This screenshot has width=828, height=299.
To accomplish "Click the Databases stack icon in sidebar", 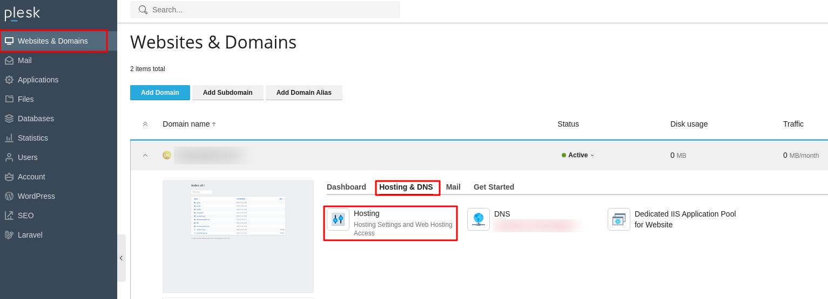I will click(x=9, y=119).
